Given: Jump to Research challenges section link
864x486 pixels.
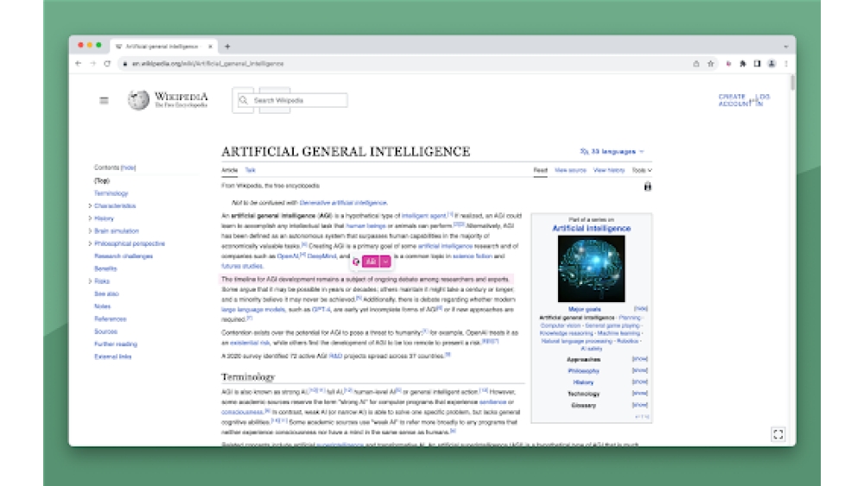Looking at the screenshot, I should point(124,256).
